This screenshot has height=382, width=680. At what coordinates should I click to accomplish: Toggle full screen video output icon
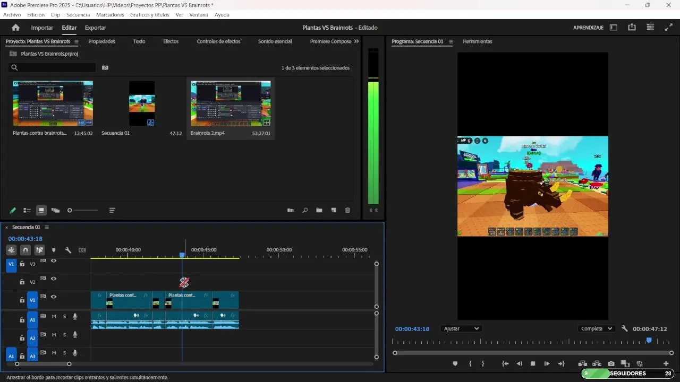click(x=668, y=28)
